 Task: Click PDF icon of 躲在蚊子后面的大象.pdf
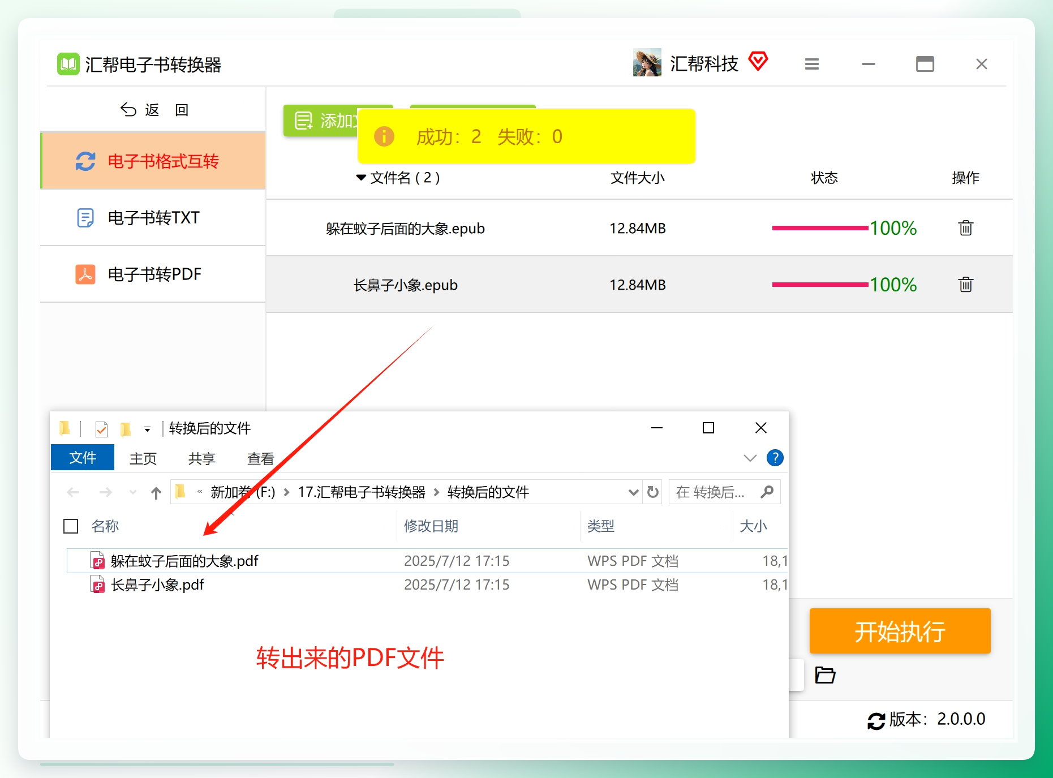click(98, 561)
